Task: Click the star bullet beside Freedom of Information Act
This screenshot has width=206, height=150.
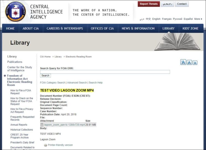Action: pyautogui.click(x=5, y=76)
